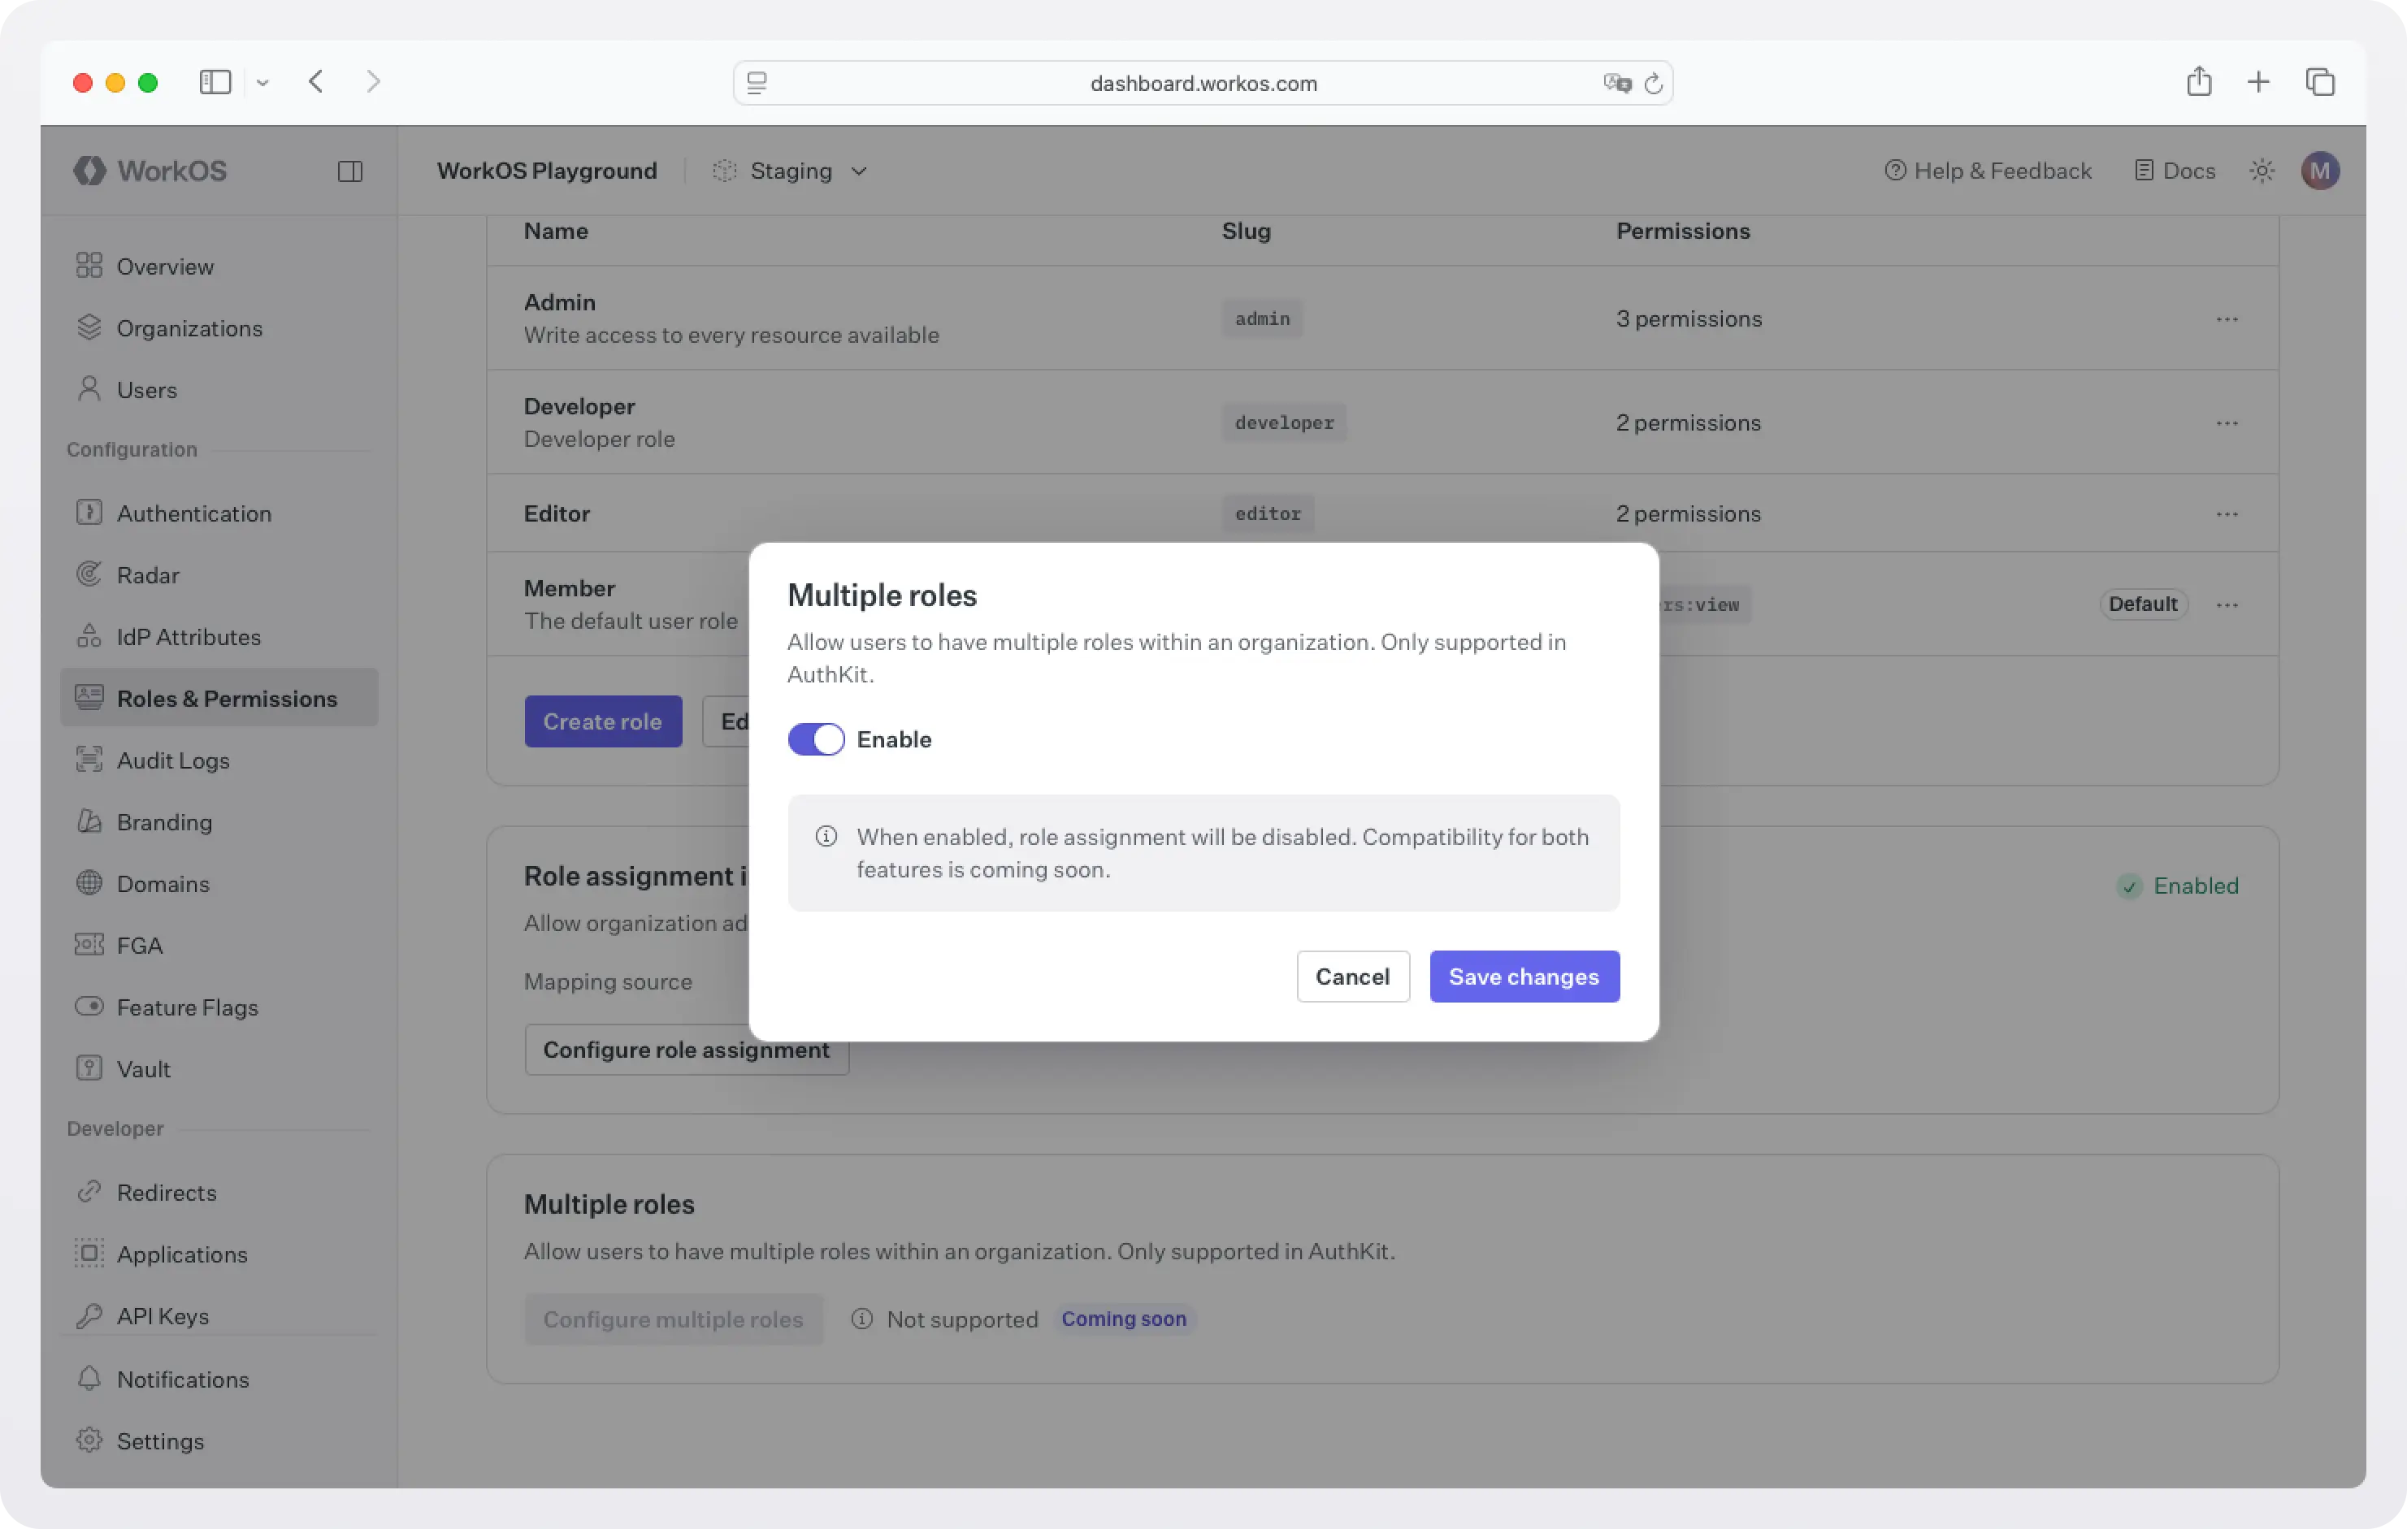2407x1529 pixels.
Task: Reload the page in Safari
Action: tap(1654, 83)
